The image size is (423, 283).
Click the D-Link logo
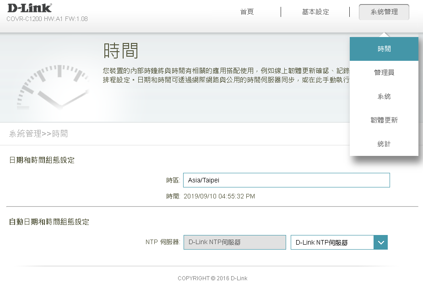coord(29,8)
